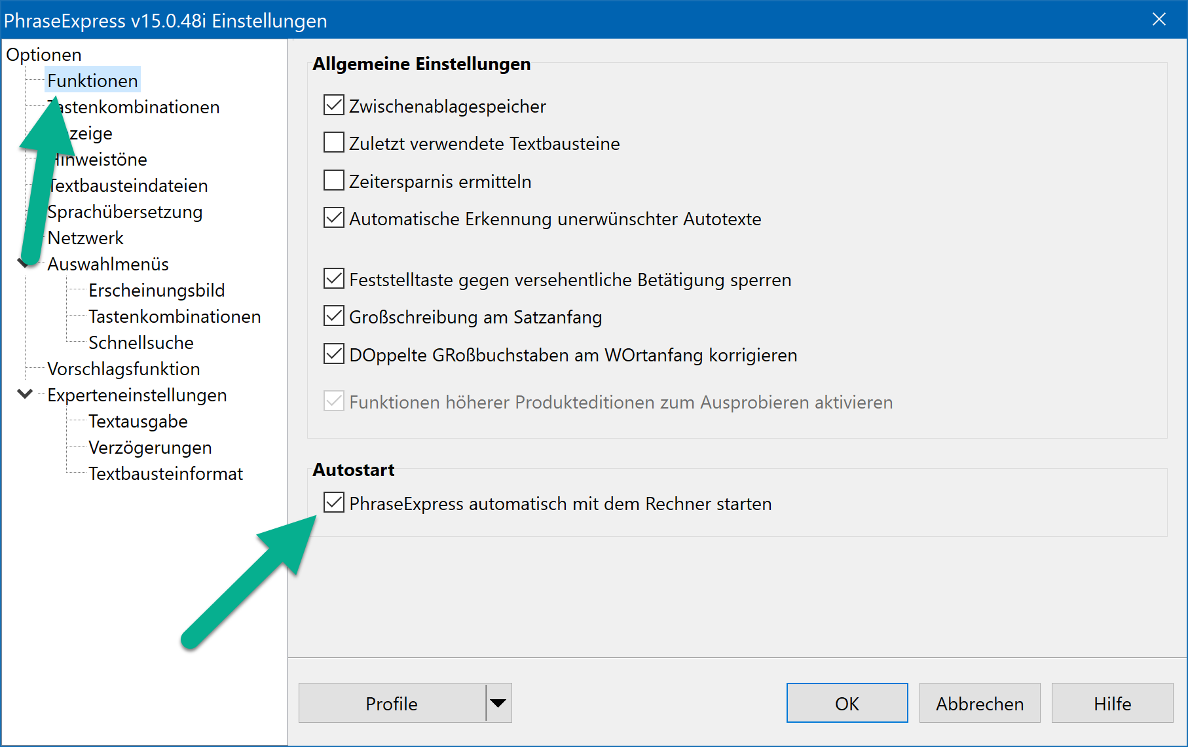Image resolution: width=1188 pixels, height=747 pixels.
Task: Disable Großschreibung am Satzanfang
Action: (x=334, y=316)
